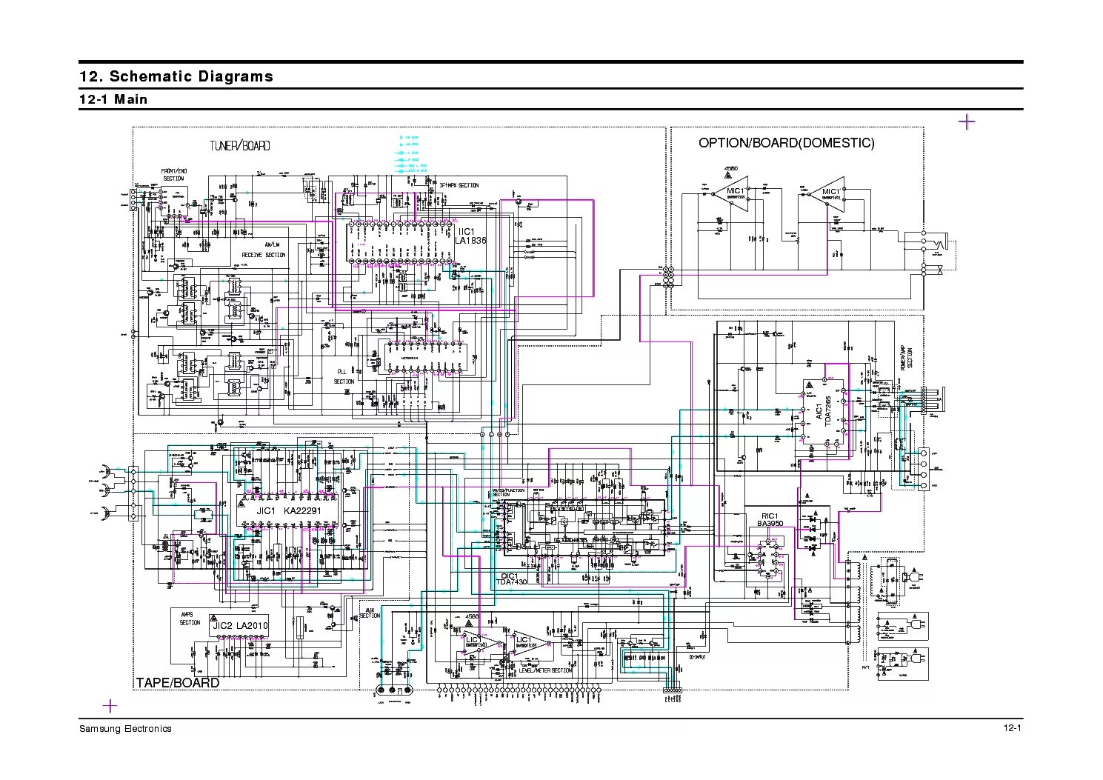Click the OIC1 TDA7430 IC block diagram
This screenshot has width=1103, height=780.
585,527
